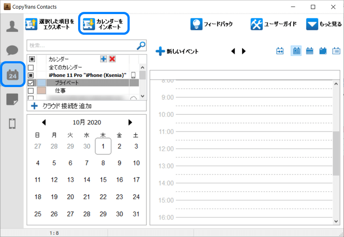Go to previous period in event view
Viewport: 344px width, 237px height.
pyautogui.click(x=233, y=51)
